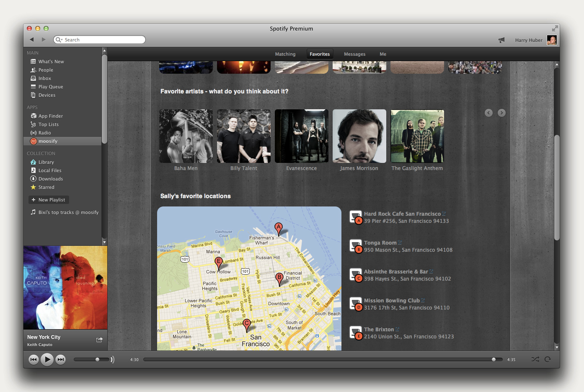Click the location icon marked E
This screenshot has width=584, height=392.
pyautogui.click(x=356, y=333)
